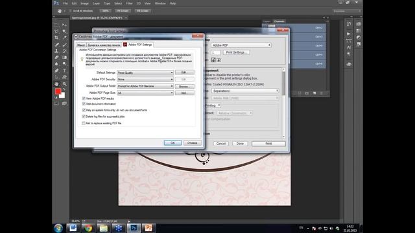Select the Eyedropper tool
The width and height of the screenshot is (415, 233).
pos(64,38)
